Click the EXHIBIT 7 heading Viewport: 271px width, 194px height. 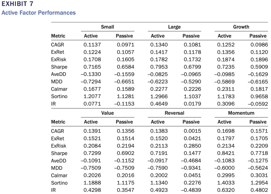tap(17, 4)
